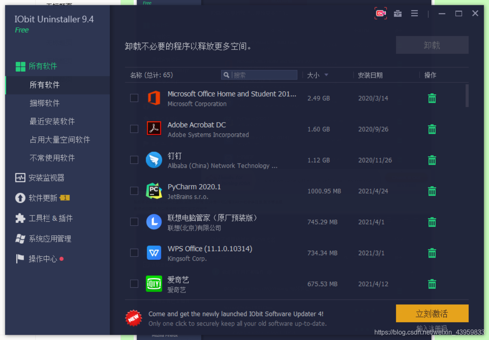Open 不常使用软件 in the sidebar
The image size is (489, 340).
[52, 158]
